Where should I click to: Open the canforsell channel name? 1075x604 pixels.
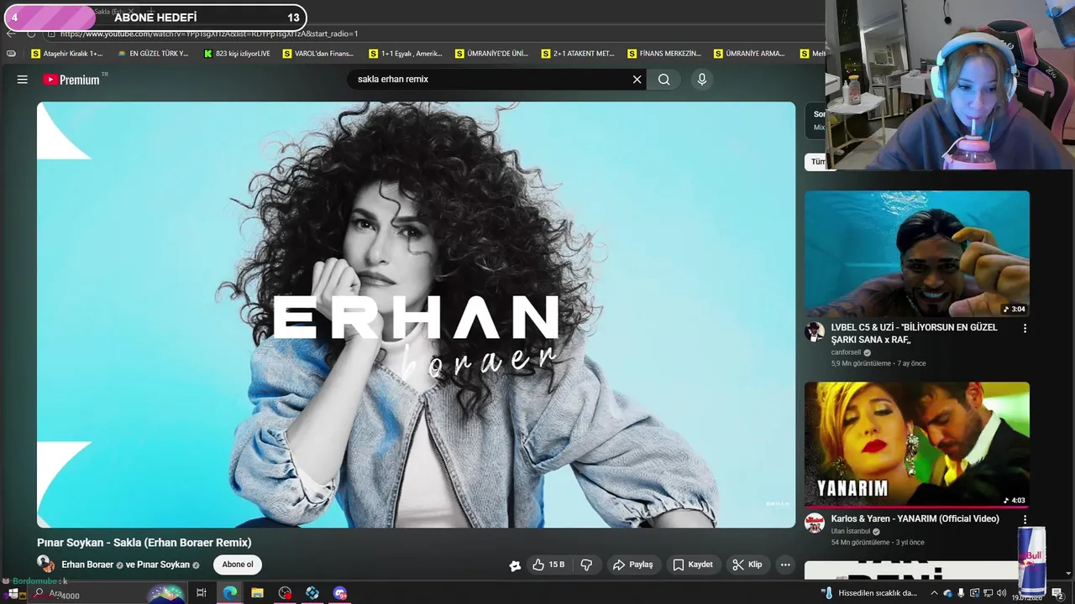(846, 352)
